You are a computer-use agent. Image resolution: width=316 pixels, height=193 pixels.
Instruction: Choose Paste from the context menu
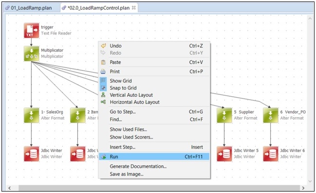[154, 62]
